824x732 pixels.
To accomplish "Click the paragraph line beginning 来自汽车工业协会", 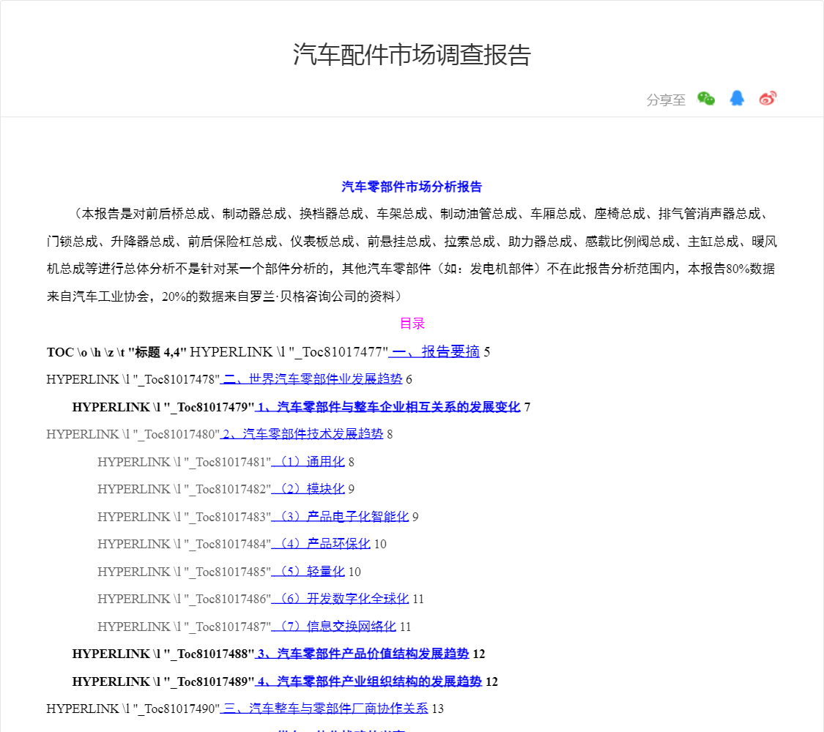I will 224,296.
